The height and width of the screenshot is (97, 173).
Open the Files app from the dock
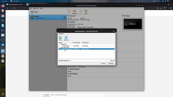coord(3,16)
